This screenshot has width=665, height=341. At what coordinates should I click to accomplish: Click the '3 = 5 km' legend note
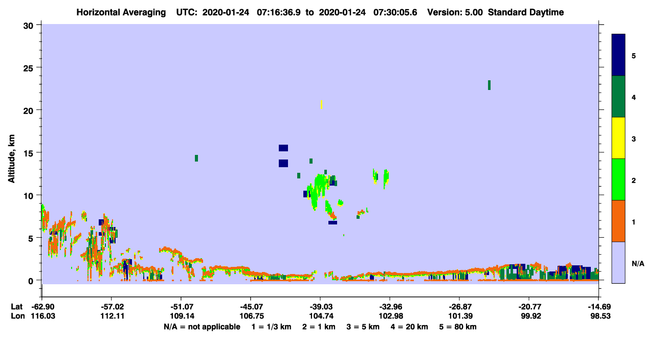pyautogui.click(x=363, y=327)
